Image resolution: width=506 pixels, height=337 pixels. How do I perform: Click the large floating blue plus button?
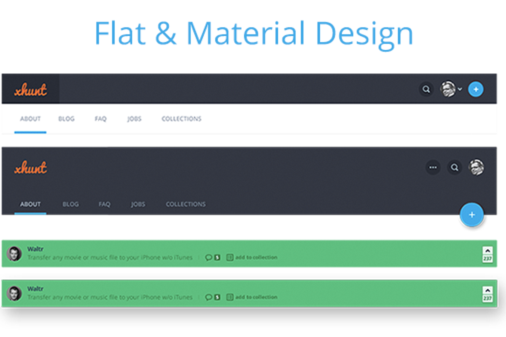471,215
